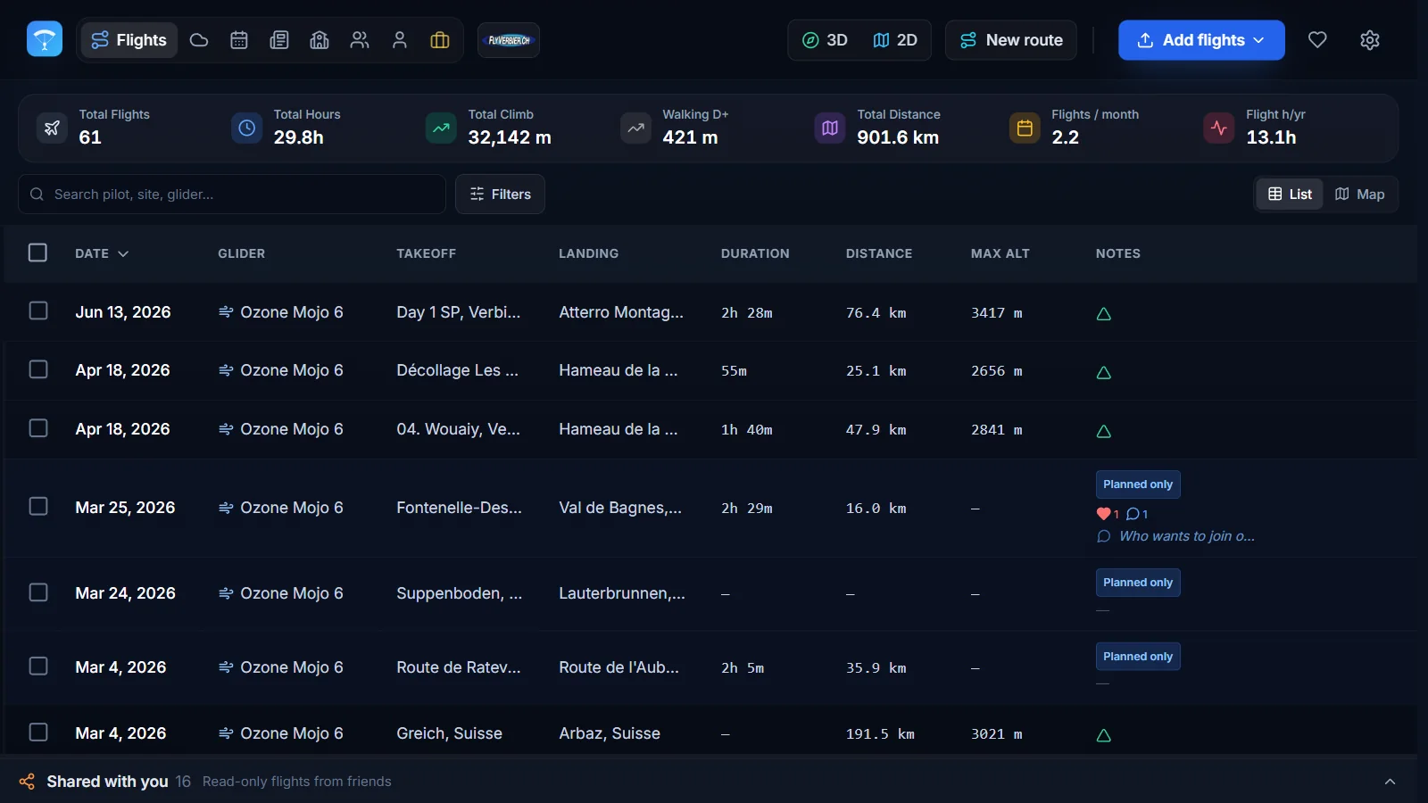The image size is (1428, 803).
Task: Click the paraglider app logo
Action: (45, 39)
